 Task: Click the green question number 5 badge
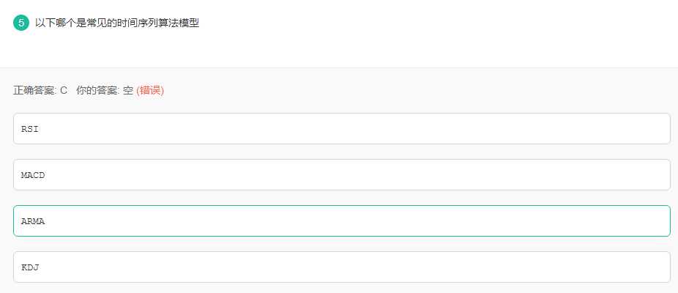coord(21,23)
